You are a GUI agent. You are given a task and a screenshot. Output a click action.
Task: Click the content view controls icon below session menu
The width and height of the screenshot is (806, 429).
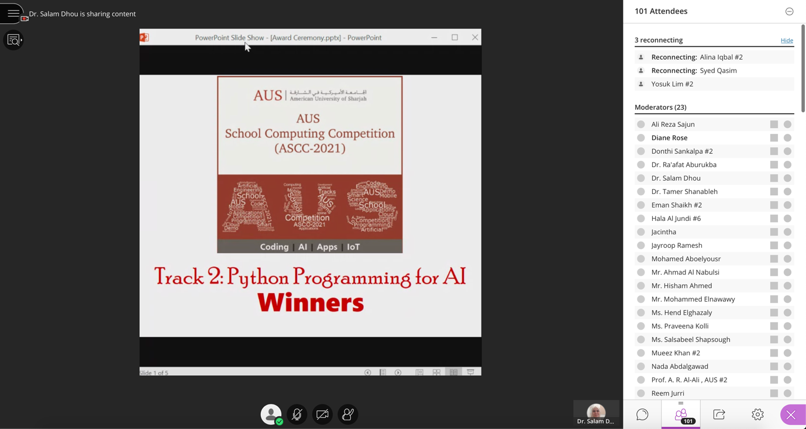pos(13,40)
